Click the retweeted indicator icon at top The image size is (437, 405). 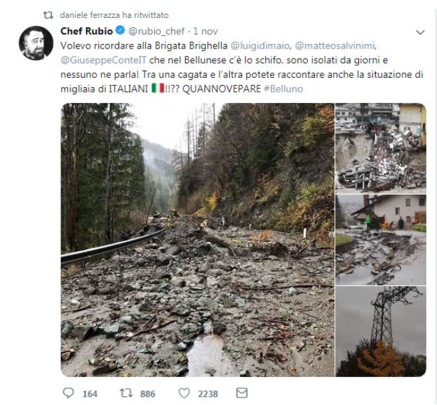49,15
